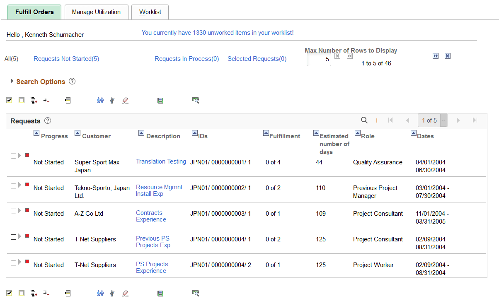Image resolution: width=499 pixels, height=301 pixels.
Task: Click the Find magnifier in the Requests grid header
Action: 364,120
